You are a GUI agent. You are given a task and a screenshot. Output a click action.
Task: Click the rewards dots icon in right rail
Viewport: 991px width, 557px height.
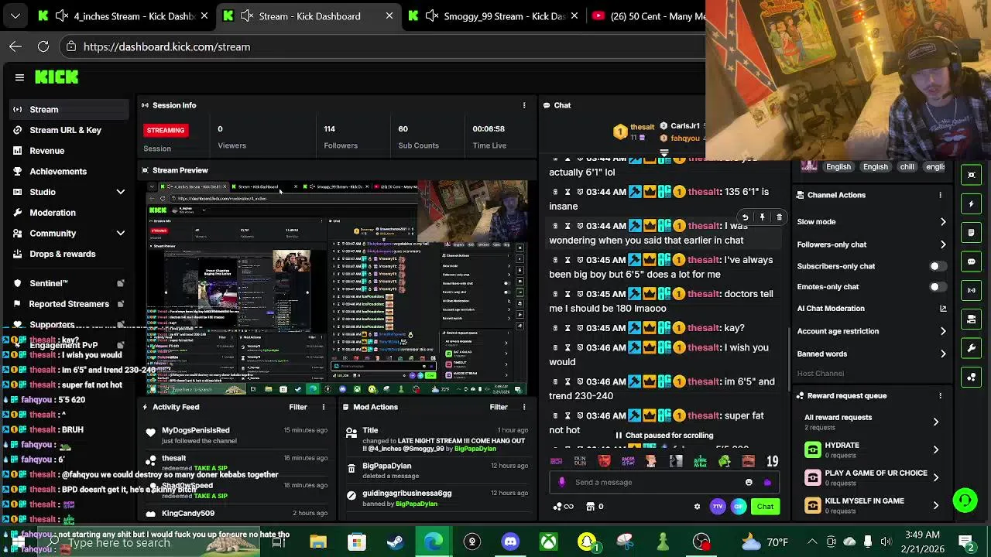pyautogui.click(x=972, y=377)
